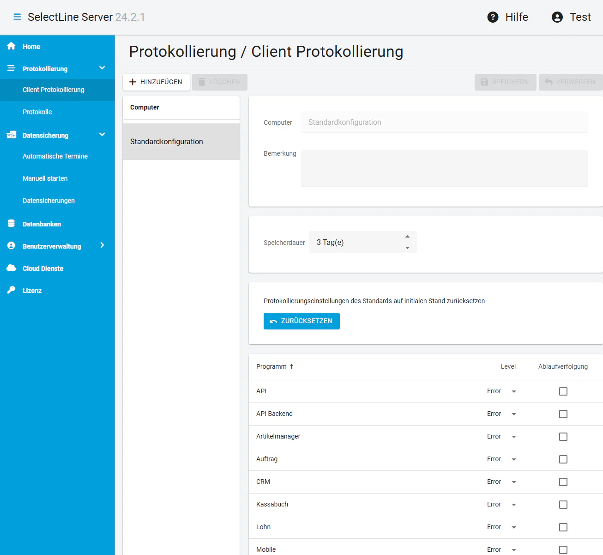Screen dimensions: 603x555
Task: Open the hamburger navigation menu
Action: [17, 17]
